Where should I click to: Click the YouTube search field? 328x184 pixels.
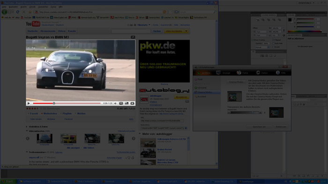(x=131, y=31)
